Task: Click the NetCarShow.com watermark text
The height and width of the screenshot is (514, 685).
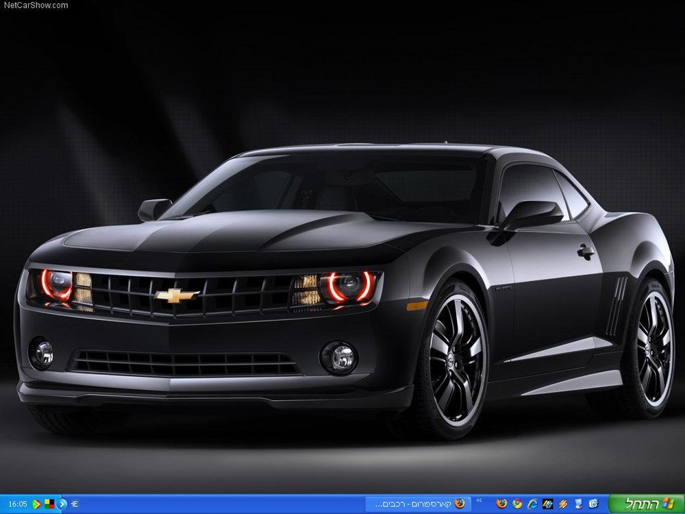Action: [x=36, y=5]
